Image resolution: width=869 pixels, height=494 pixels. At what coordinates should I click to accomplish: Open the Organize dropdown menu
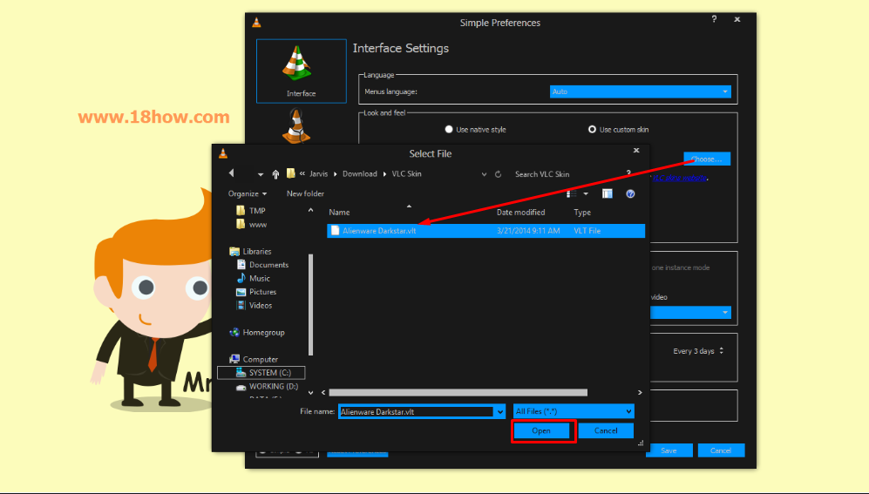tap(248, 193)
